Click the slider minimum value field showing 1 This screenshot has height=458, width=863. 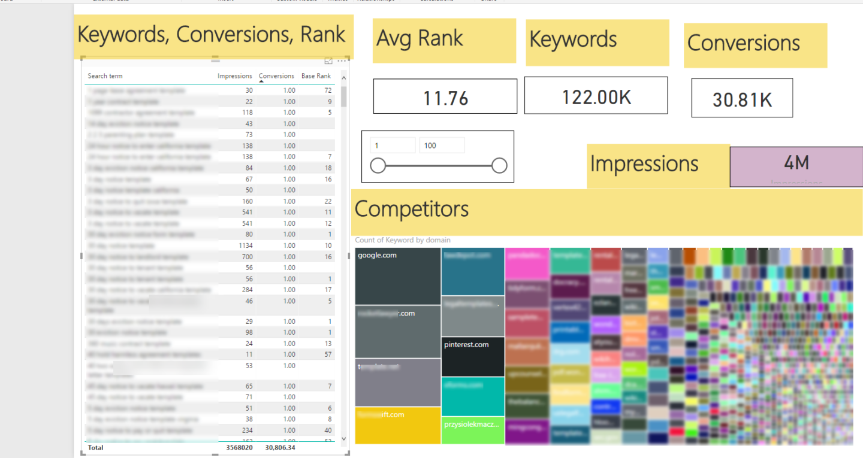coord(393,145)
